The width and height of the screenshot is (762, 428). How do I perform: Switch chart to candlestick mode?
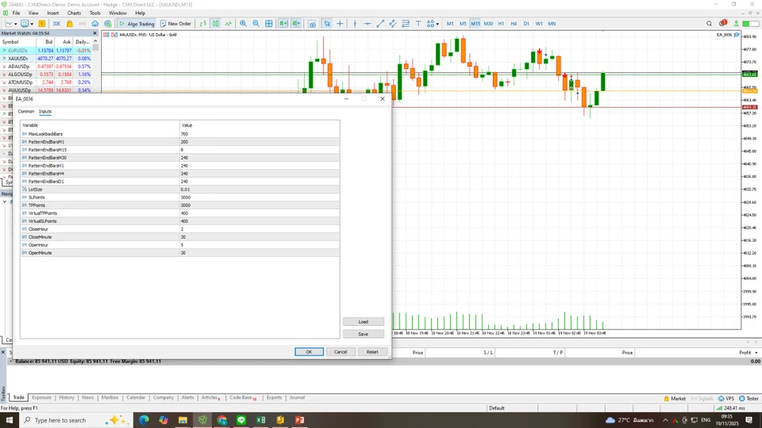215,23
